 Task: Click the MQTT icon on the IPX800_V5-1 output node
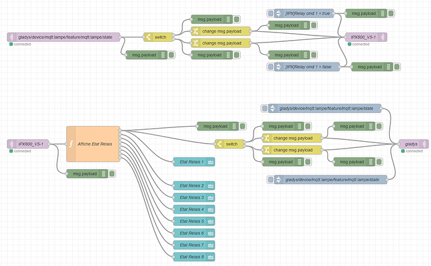383,37
